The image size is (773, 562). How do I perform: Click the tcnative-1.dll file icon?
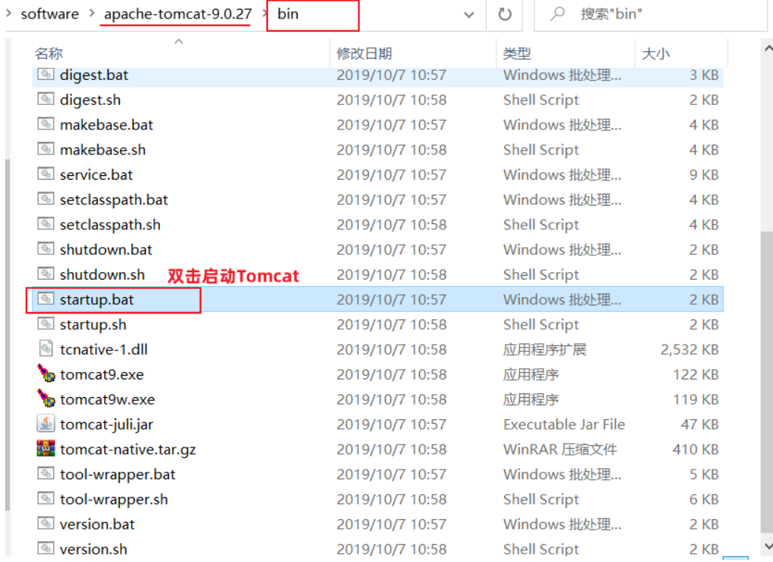[x=46, y=349]
